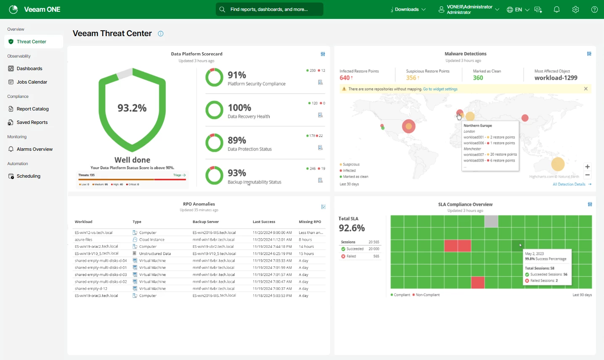The width and height of the screenshot is (604, 360).
Task: Click Virtual Machine icon for shared-empty-d-12
Action: [x=135, y=289]
